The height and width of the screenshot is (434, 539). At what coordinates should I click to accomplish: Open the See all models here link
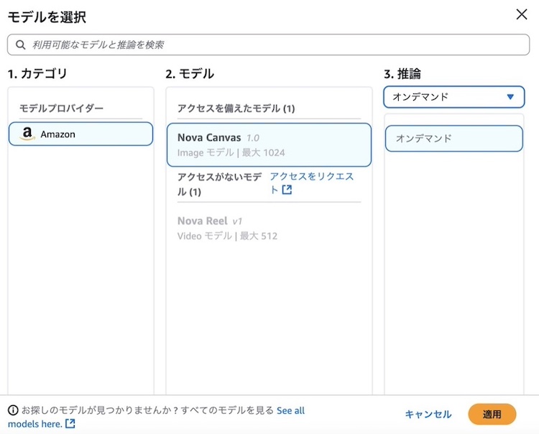point(156,417)
